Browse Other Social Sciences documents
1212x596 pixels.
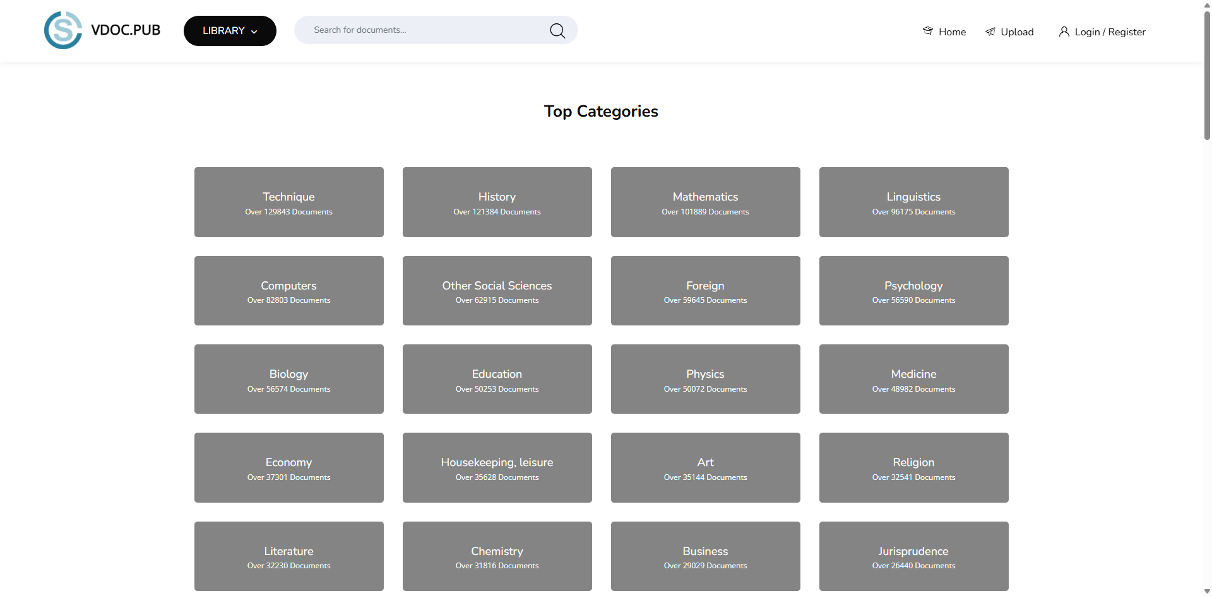click(x=497, y=291)
